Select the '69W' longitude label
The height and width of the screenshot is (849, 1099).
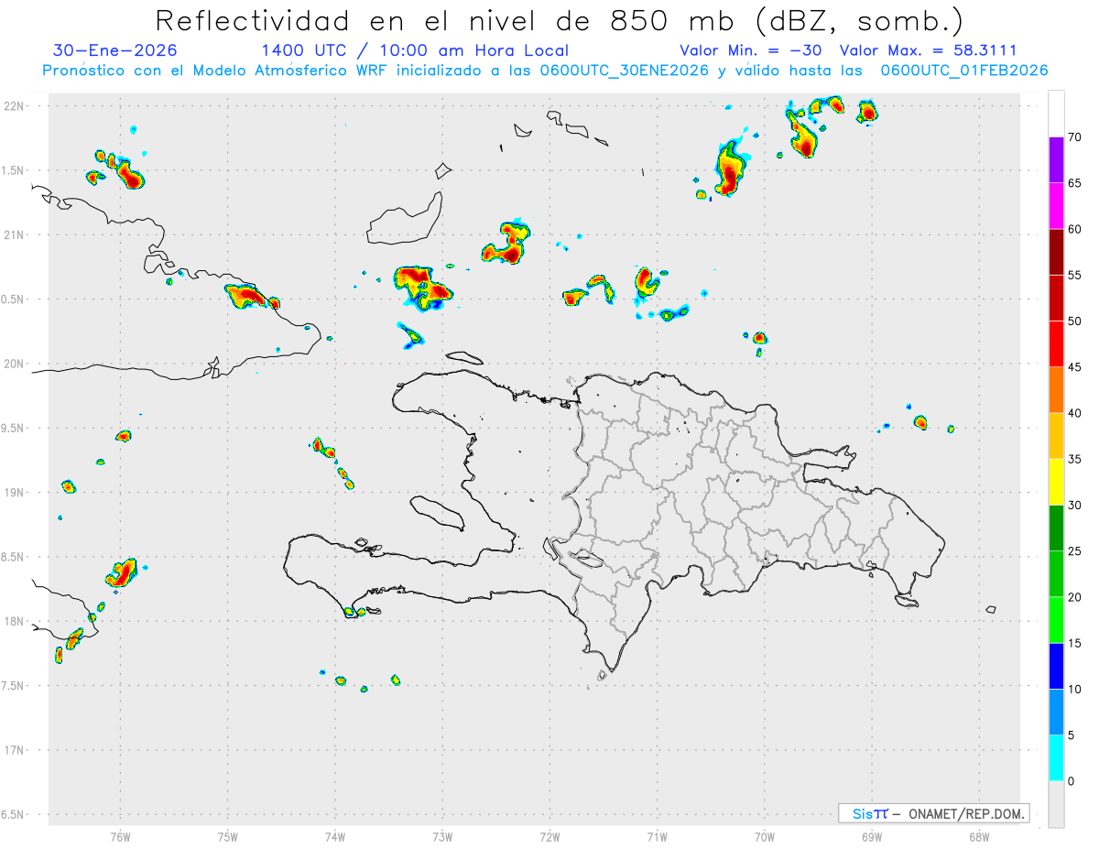872,836
